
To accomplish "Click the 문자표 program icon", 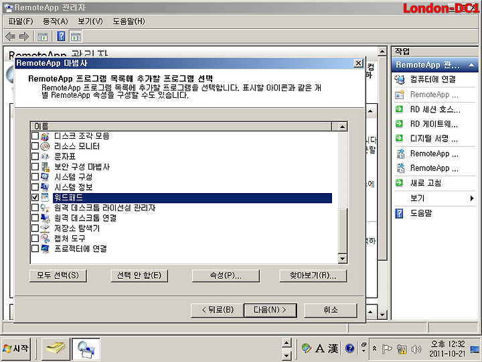I will (46, 156).
